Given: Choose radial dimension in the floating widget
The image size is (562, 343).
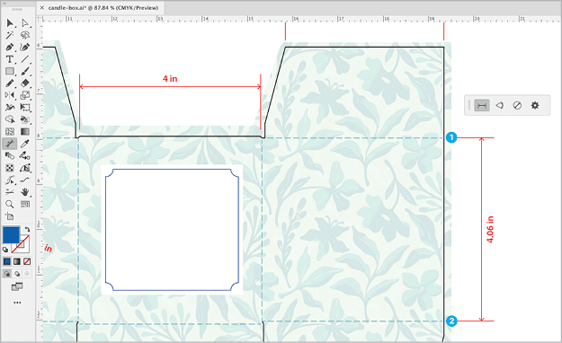Looking at the screenshot, I should [517, 105].
